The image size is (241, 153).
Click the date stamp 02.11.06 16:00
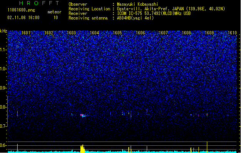click(23, 18)
